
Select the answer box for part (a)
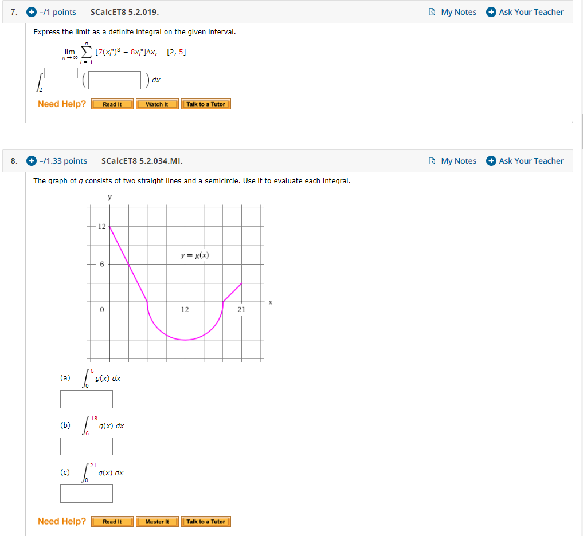tap(86, 399)
